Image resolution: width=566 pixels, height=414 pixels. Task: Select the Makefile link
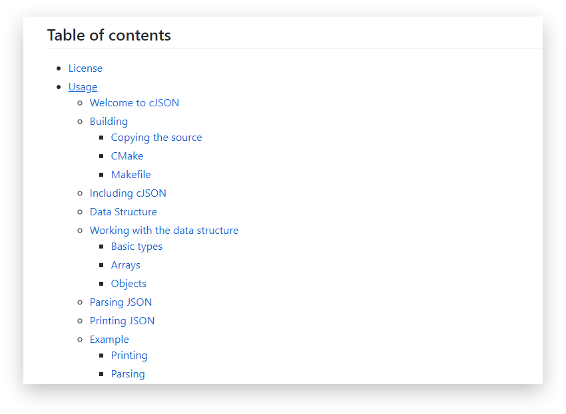coord(131,175)
